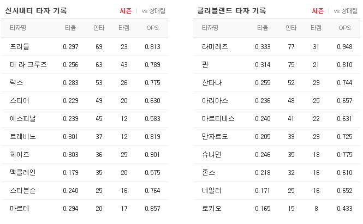Select batter 맥클레인 name
Image resolution: width=363 pixels, height=224 pixels.
click(23, 172)
